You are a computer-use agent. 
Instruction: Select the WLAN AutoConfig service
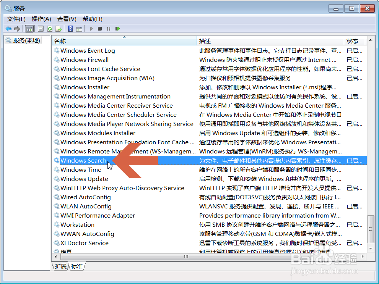(x=209, y=207)
